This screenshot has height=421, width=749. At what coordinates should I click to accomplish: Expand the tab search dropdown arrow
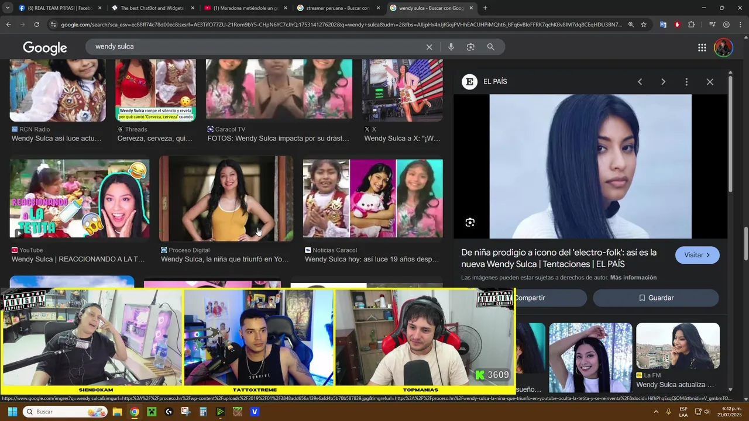coord(8,8)
